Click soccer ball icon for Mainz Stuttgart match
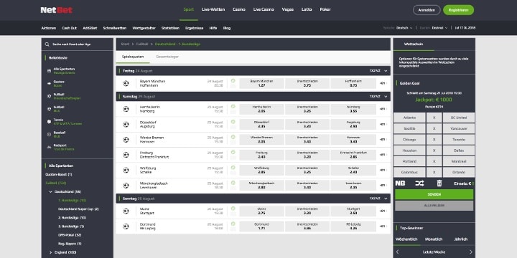This screenshot has width=517, height=258. [x=126, y=211]
